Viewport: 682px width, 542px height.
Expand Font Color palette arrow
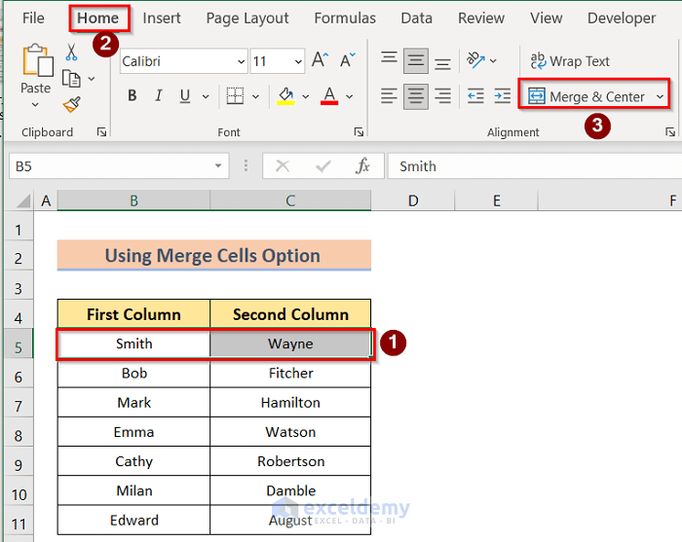click(349, 96)
